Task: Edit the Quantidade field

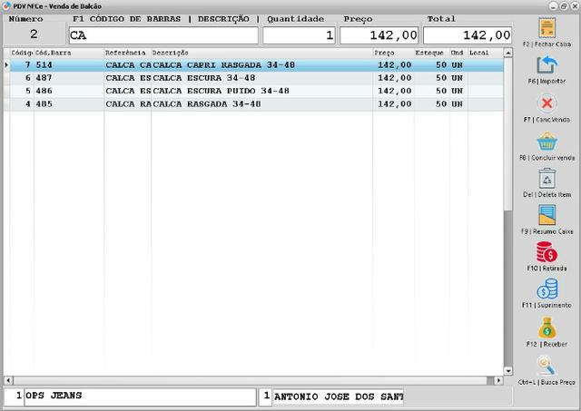Action: tap(299, 35)
